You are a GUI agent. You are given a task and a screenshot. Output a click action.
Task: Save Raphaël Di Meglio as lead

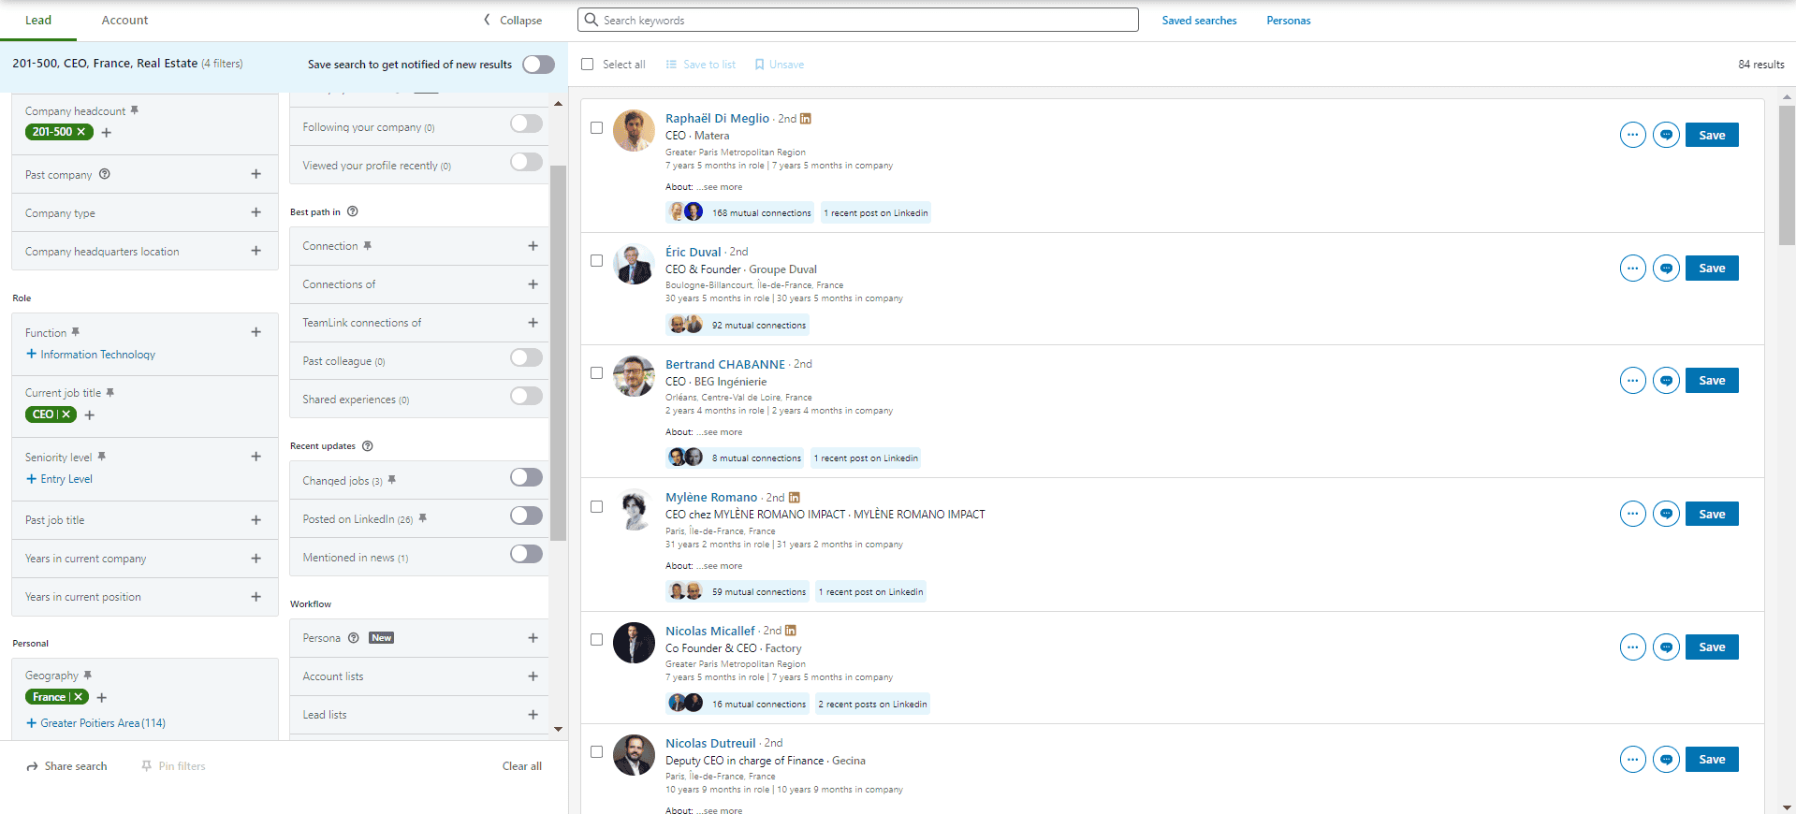[1712, 135]
